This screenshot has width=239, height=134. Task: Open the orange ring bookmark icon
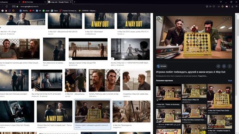[x=13, y=11]
